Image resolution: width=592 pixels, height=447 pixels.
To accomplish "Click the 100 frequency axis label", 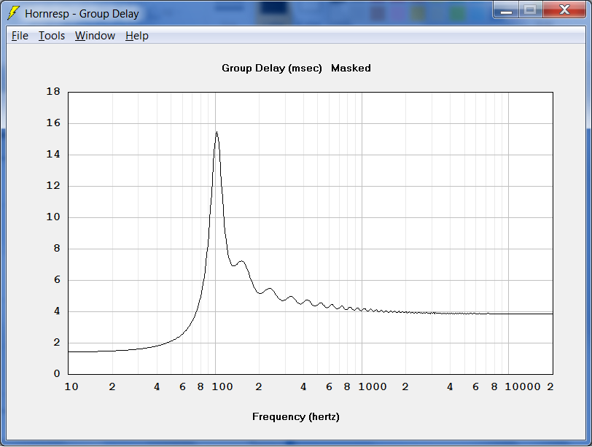I will [x=222, y=386].
